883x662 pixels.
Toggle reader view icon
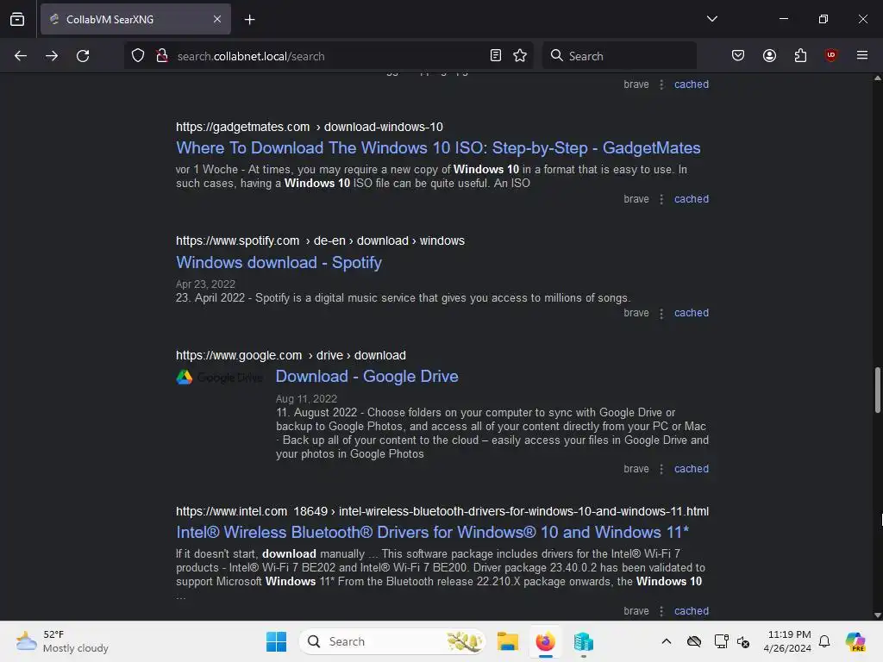click(x=496, y=56)
